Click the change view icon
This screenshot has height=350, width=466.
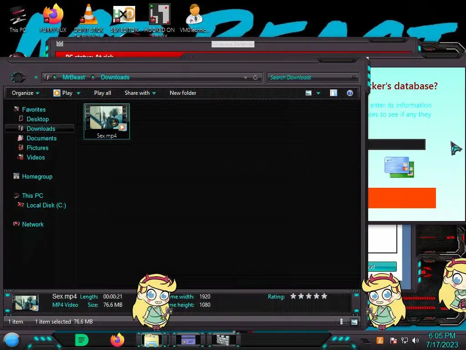(309, 93)
